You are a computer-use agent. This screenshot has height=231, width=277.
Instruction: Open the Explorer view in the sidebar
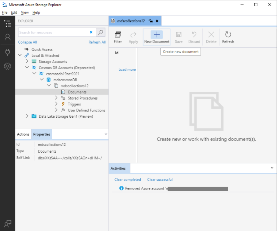coord(8,23)
